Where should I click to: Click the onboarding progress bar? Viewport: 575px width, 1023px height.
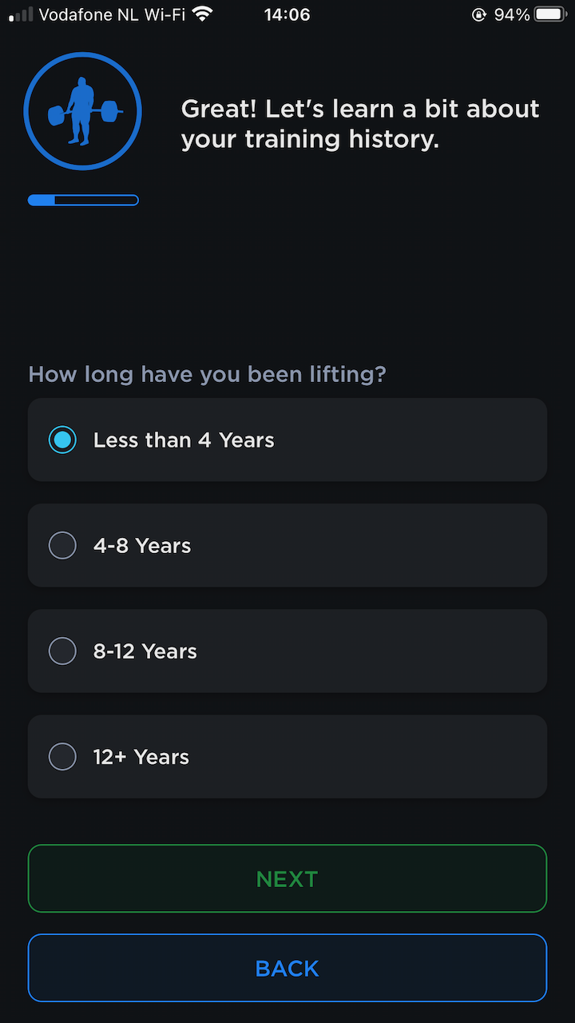[83, 200]
